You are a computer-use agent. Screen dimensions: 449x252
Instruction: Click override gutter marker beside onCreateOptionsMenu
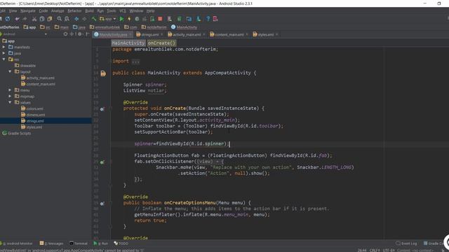click(102, 204)
